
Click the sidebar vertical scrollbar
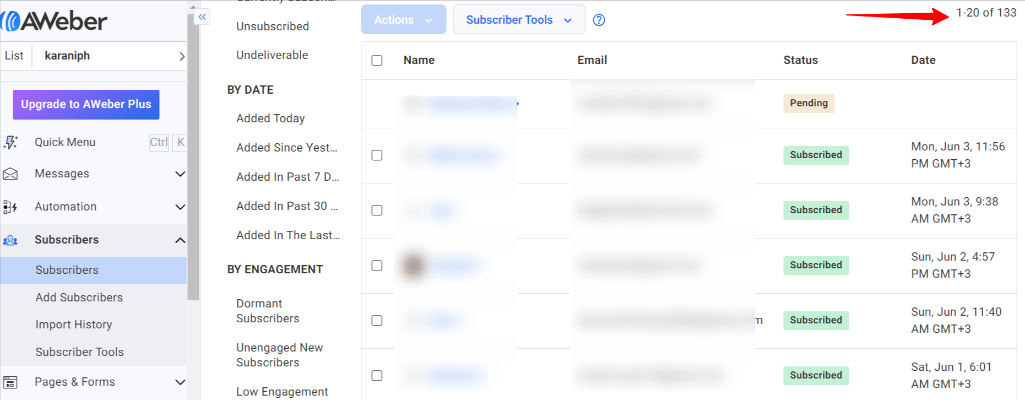point(193,165)
